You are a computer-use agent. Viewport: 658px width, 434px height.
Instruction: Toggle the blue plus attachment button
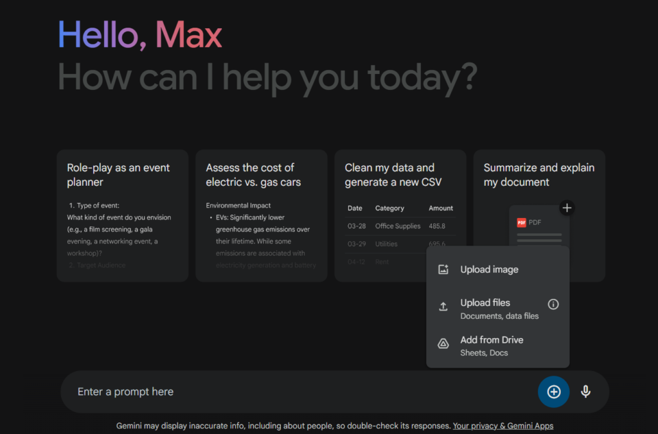click(553, 392)
